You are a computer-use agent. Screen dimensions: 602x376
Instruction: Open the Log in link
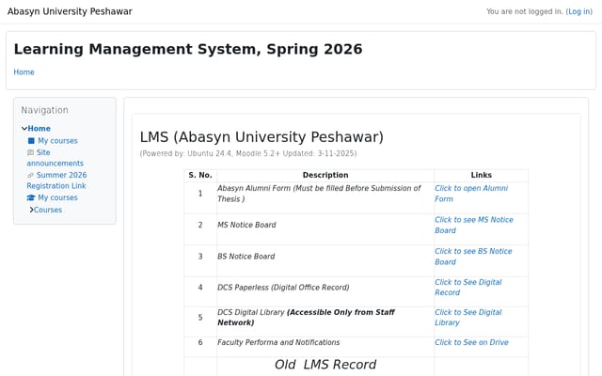[x=579, y=11]
